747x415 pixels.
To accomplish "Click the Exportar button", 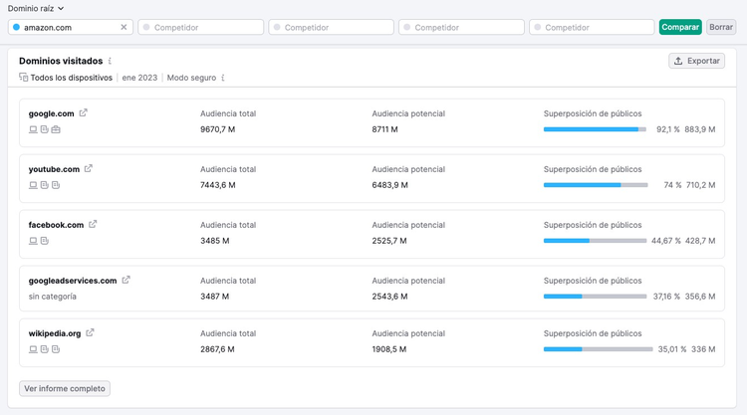I will pyautogui.click(x=696, y=61).
